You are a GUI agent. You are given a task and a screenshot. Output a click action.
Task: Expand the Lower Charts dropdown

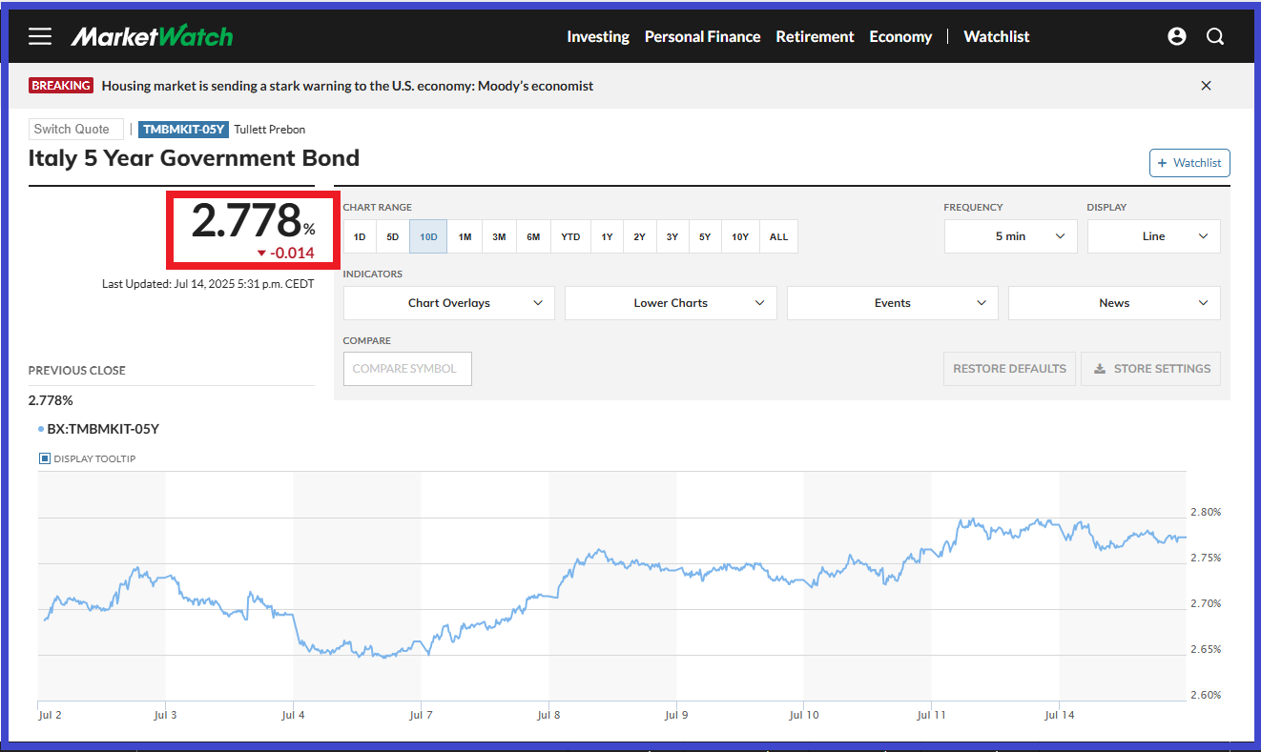(x=671, y=303)
